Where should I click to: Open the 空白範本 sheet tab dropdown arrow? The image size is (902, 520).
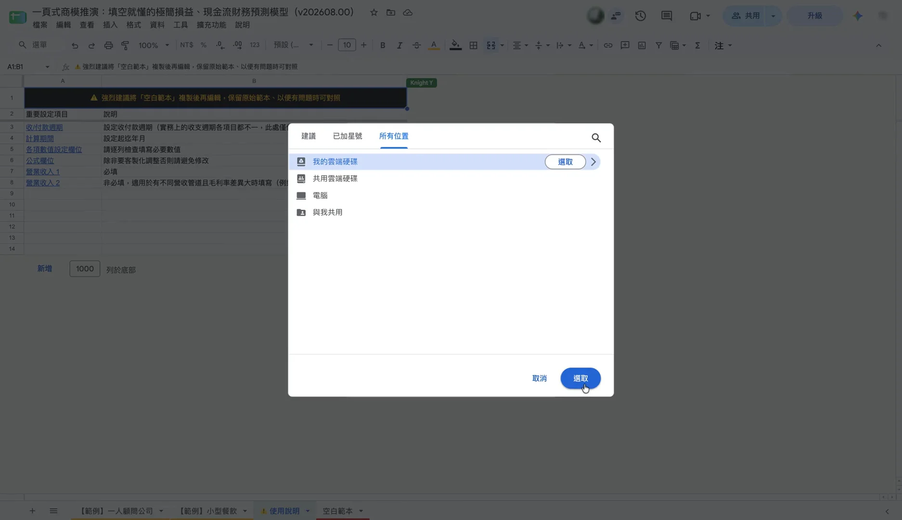pos(361,511)
